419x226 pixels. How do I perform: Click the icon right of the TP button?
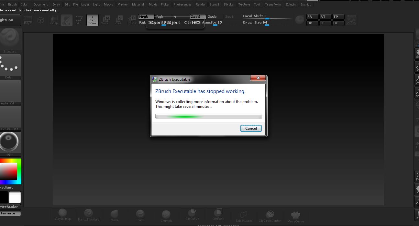tap(351, 20)
